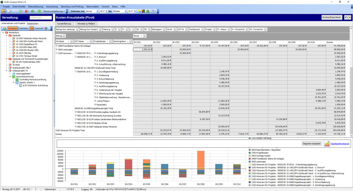Click the pencil icon at the toolbar's right end
The width and height of the screenshot is (353, 191).
[153, 11]
